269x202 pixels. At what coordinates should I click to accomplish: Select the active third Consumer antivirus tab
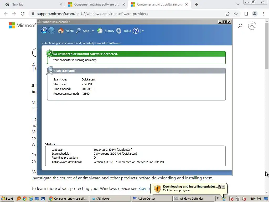159,4
